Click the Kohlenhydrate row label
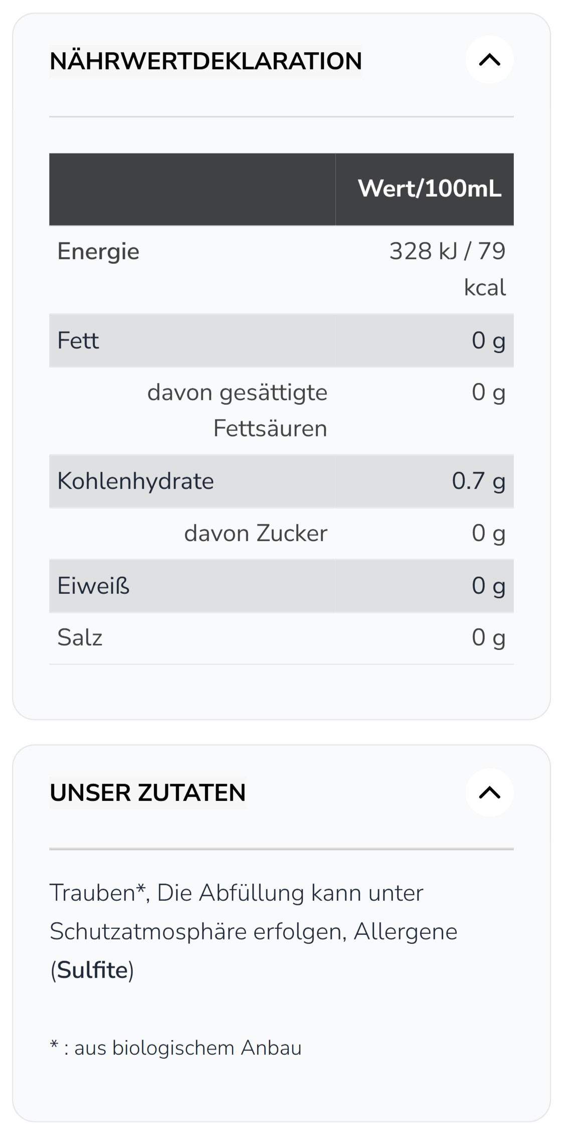The image size is (563, 1134). tap(136, 481)
